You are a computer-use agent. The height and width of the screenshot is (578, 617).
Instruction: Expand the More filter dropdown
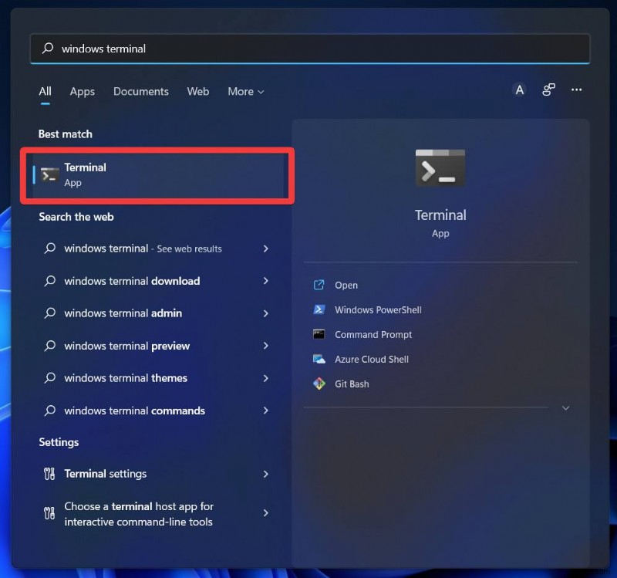coord(245,91)
